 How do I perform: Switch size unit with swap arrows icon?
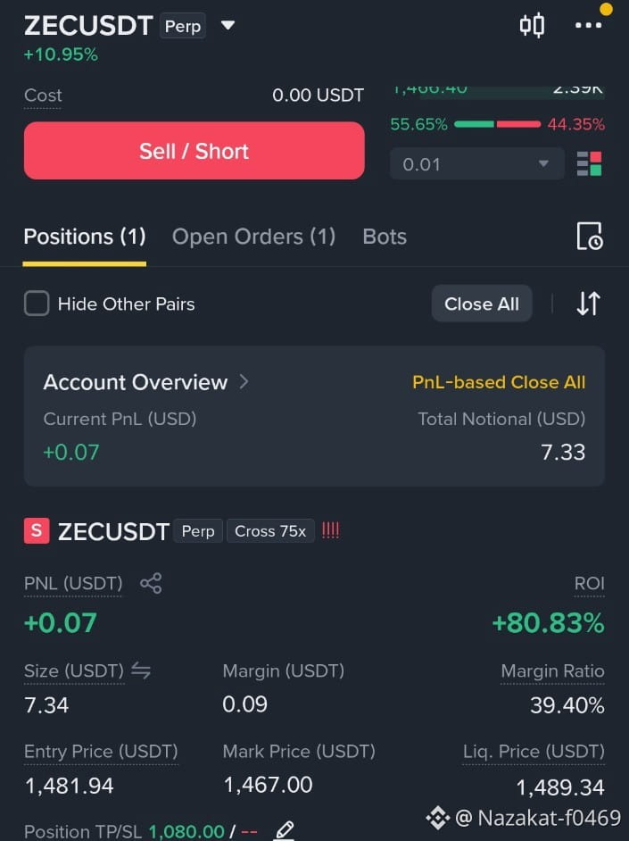tap(141, 670)
